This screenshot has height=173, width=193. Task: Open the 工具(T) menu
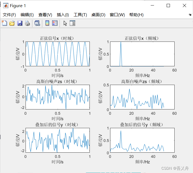[80, 15]
